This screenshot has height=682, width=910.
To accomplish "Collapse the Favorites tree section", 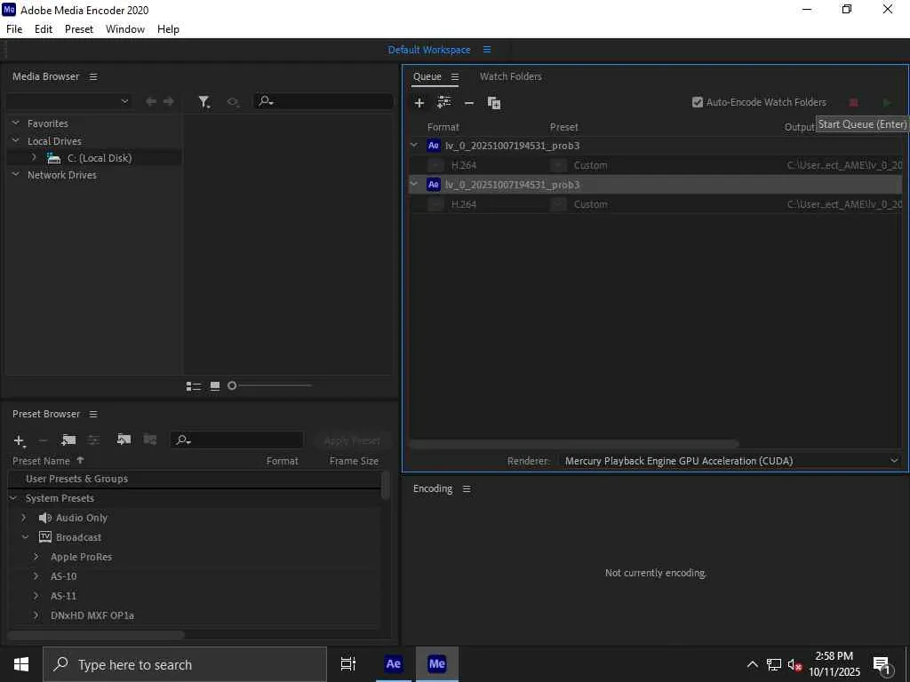I will (16, 123).
